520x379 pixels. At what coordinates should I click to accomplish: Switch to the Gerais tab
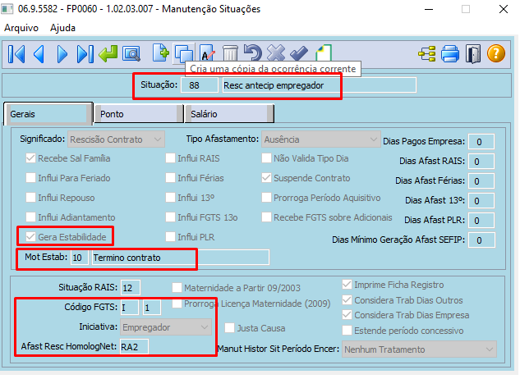click(x=48, y=114)
